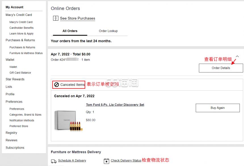244x166 pixels.
Task: Click the Online Orders page heading
Action: pyautogui.click(x=65, y=9)
